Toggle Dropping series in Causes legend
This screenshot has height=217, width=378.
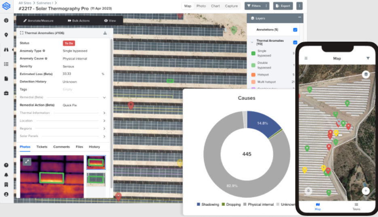coord(231,204)
